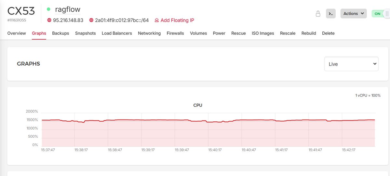Image resolution: width=390 pixels, height=176 pixels.
Task: Click the 15:37:47 time axis label
Action: 48,150
